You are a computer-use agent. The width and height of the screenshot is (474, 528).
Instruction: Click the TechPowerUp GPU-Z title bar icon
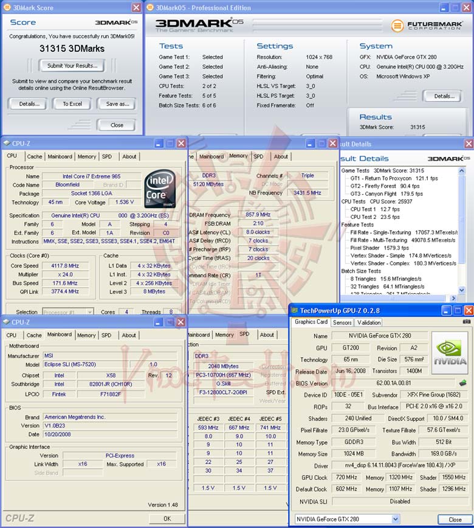point(295,310)
